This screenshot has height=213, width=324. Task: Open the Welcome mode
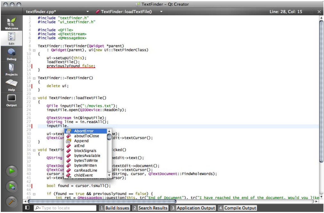click(11, 23)
